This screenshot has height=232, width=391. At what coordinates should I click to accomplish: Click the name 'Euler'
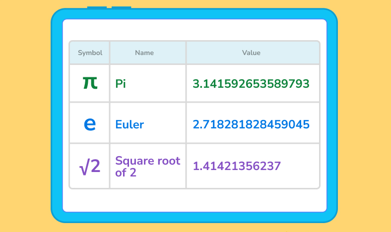point(130,124)
